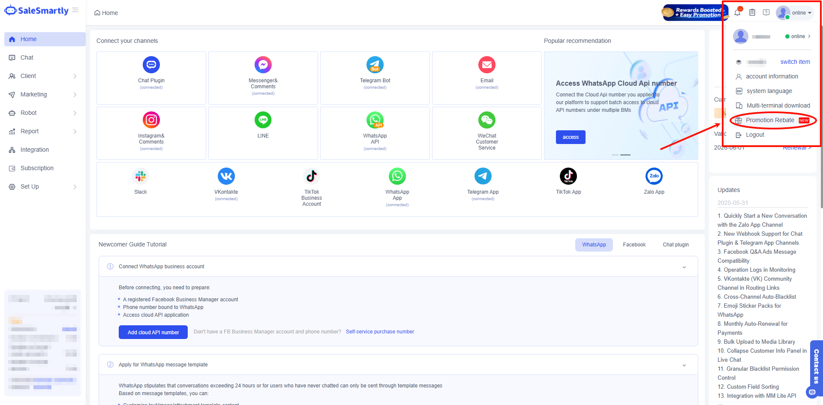
Task: Select system language in profile menu
Action: coord(769,91)
